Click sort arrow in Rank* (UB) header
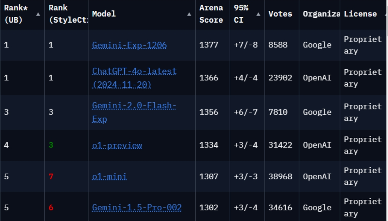 [38, 14]
